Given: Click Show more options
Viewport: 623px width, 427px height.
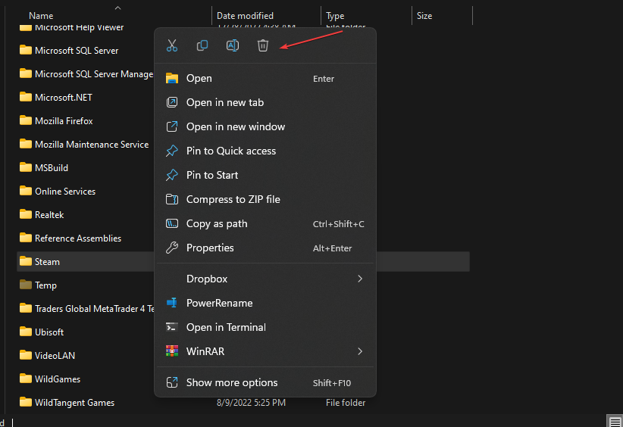Looking at the screenshot, I should [265, 383].
